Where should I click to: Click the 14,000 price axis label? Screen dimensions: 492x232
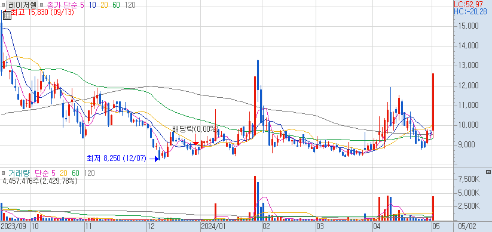pos(469,46)
